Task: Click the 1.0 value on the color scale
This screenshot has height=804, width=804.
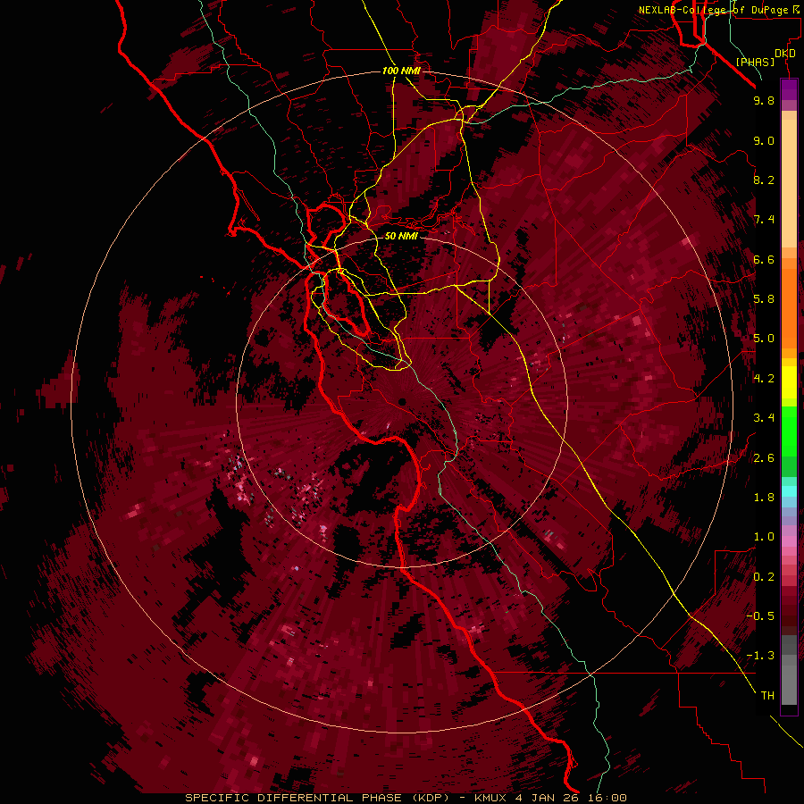Action: click(x=764, y=537)
